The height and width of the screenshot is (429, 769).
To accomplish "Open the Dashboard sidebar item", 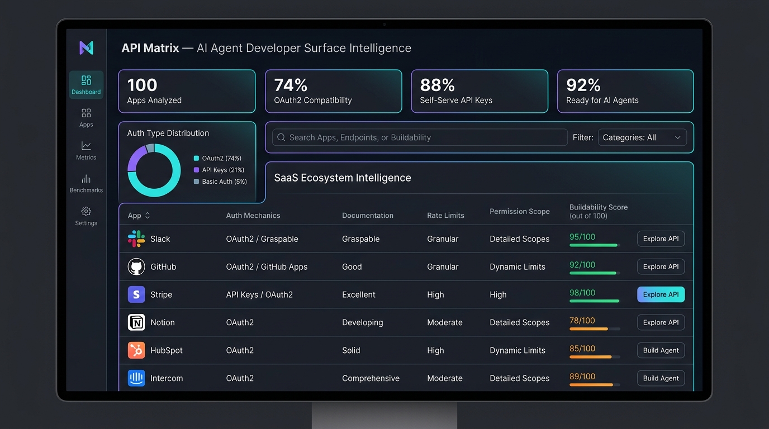I will pos(86,85).
